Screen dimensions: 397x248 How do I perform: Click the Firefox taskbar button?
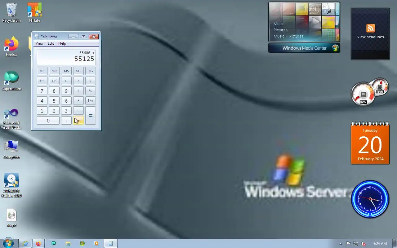[38, 243]
